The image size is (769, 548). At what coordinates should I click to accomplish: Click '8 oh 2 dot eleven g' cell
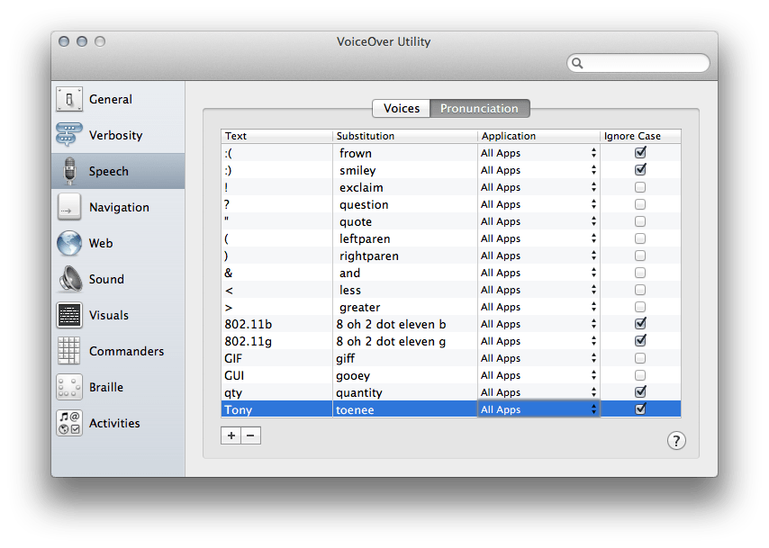[x=405, y=341]
